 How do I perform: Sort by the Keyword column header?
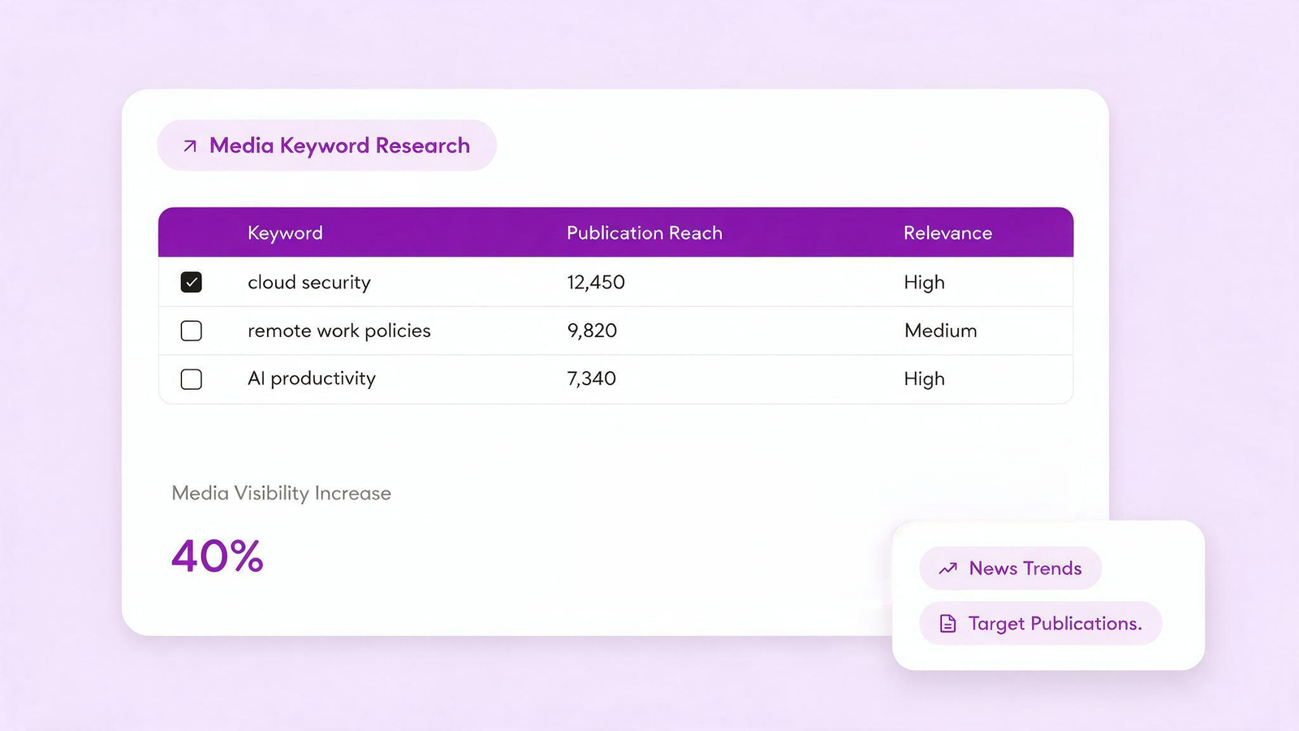pos(285,233)
